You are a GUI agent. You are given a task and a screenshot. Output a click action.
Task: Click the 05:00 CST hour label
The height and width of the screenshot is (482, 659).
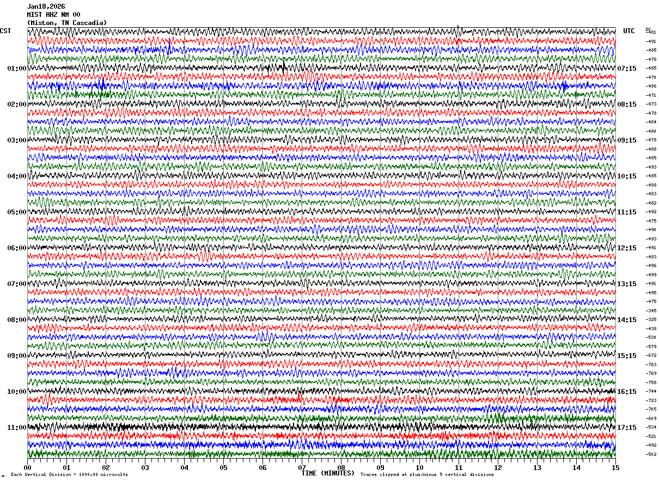[17, 212]
